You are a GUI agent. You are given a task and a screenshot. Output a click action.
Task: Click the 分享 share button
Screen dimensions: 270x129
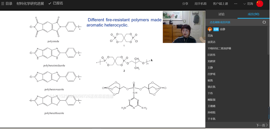[185, 4]
